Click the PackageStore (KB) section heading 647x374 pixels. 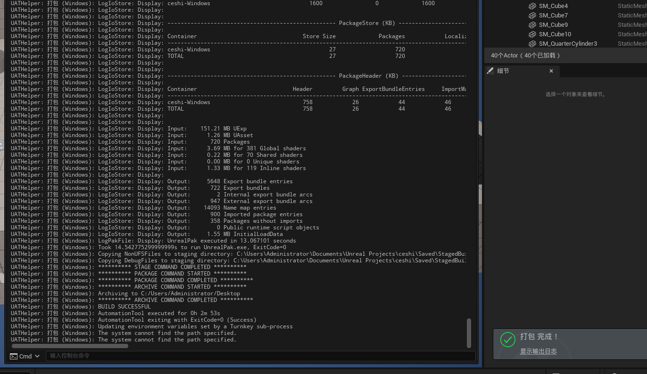click(x=367, y=23)
